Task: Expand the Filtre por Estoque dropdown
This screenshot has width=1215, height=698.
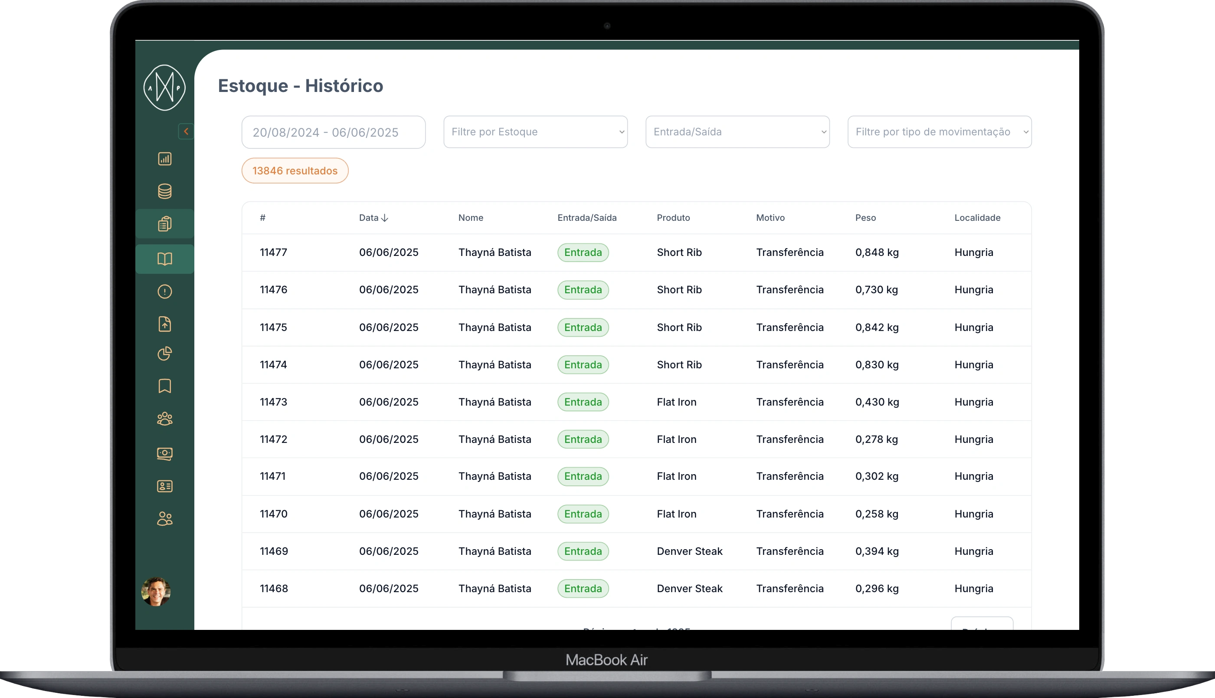Action: (x=535, y=132)
